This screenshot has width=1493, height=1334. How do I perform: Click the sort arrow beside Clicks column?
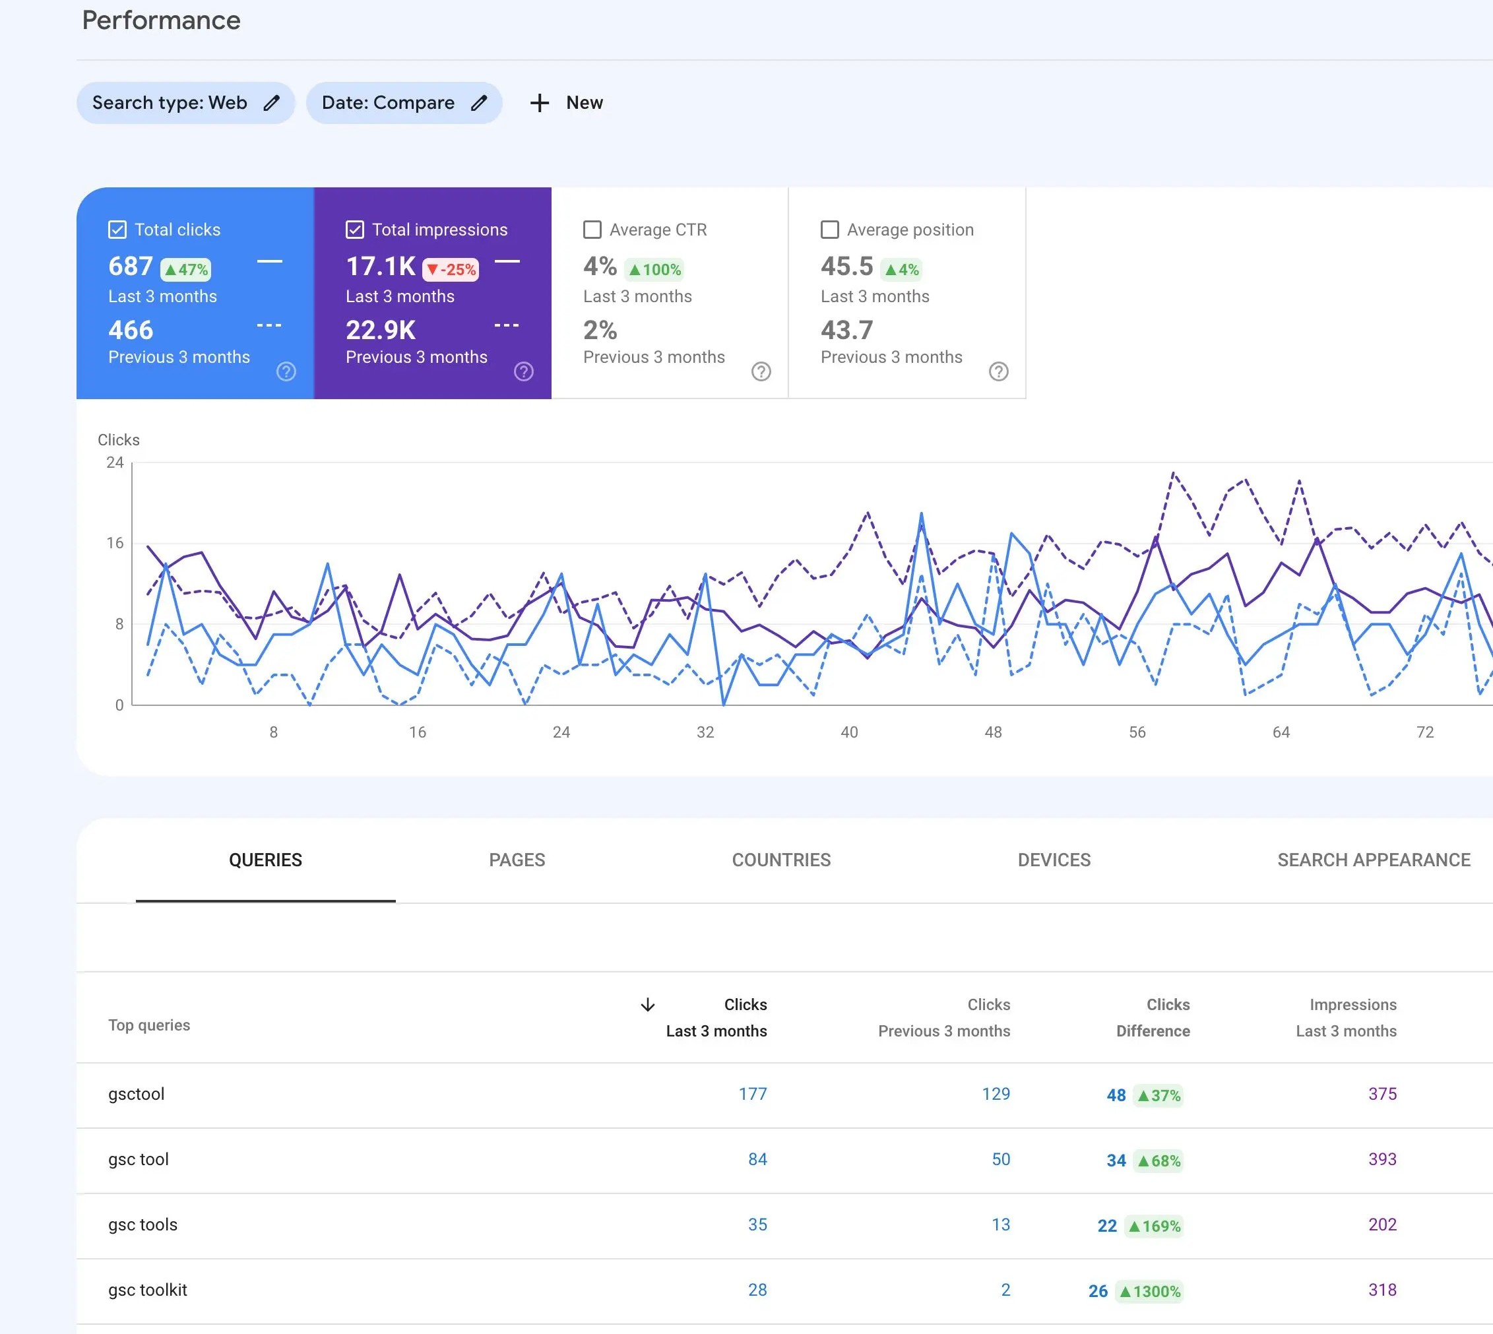647,1005
